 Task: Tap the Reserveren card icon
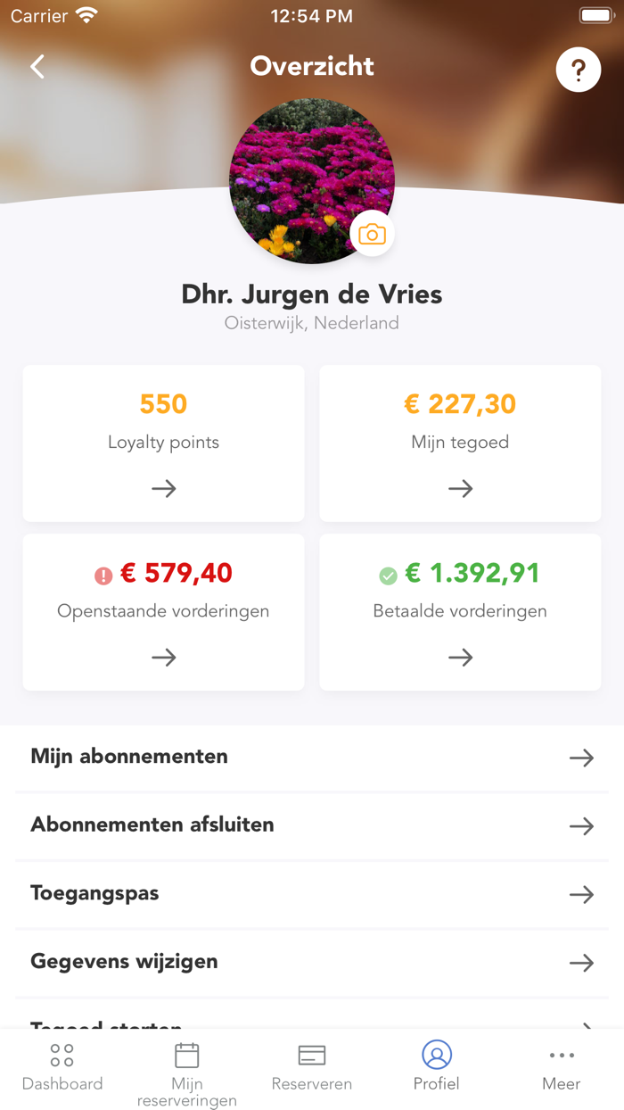click(312, 1054)
